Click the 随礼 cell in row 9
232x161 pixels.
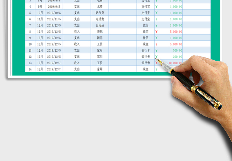pyautogui.click(x=99, y=38)
